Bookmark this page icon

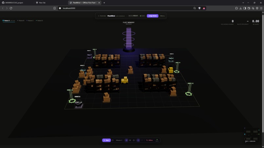tap(55, 8)
